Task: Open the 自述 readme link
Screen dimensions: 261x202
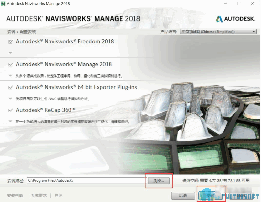Action: pos(59,196)
